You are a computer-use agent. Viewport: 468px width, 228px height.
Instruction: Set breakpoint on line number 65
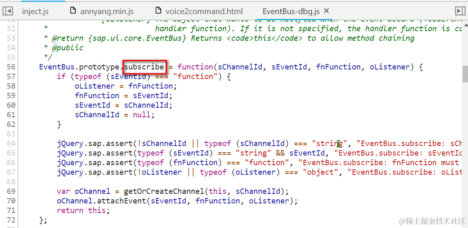(x=11, y=153)
